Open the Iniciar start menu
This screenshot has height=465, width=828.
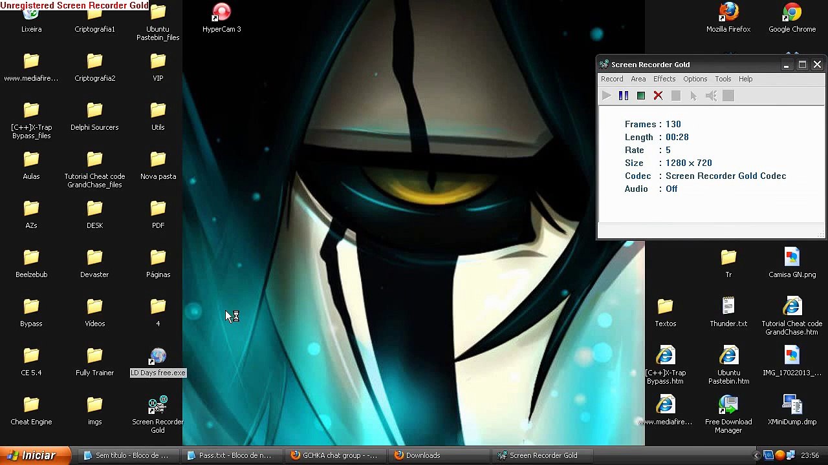(36, 455)
